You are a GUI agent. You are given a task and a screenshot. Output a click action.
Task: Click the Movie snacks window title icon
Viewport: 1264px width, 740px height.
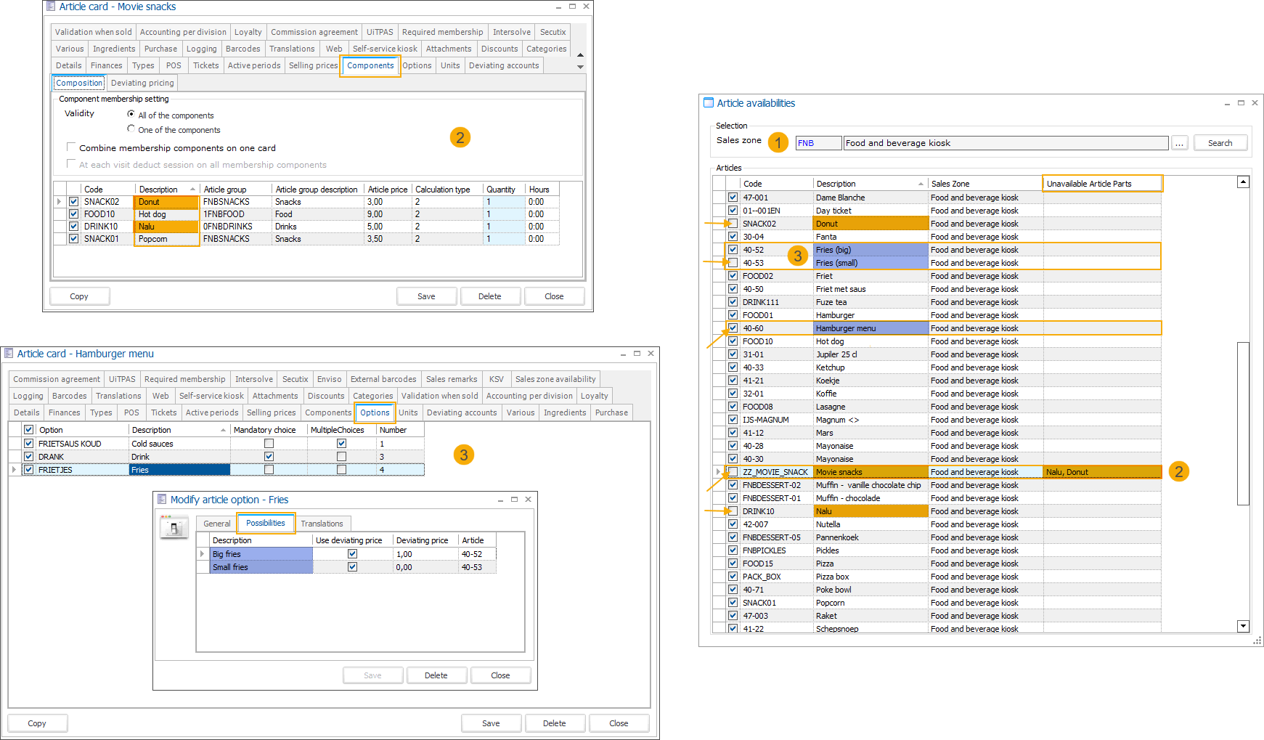click(x=50, y=7)
